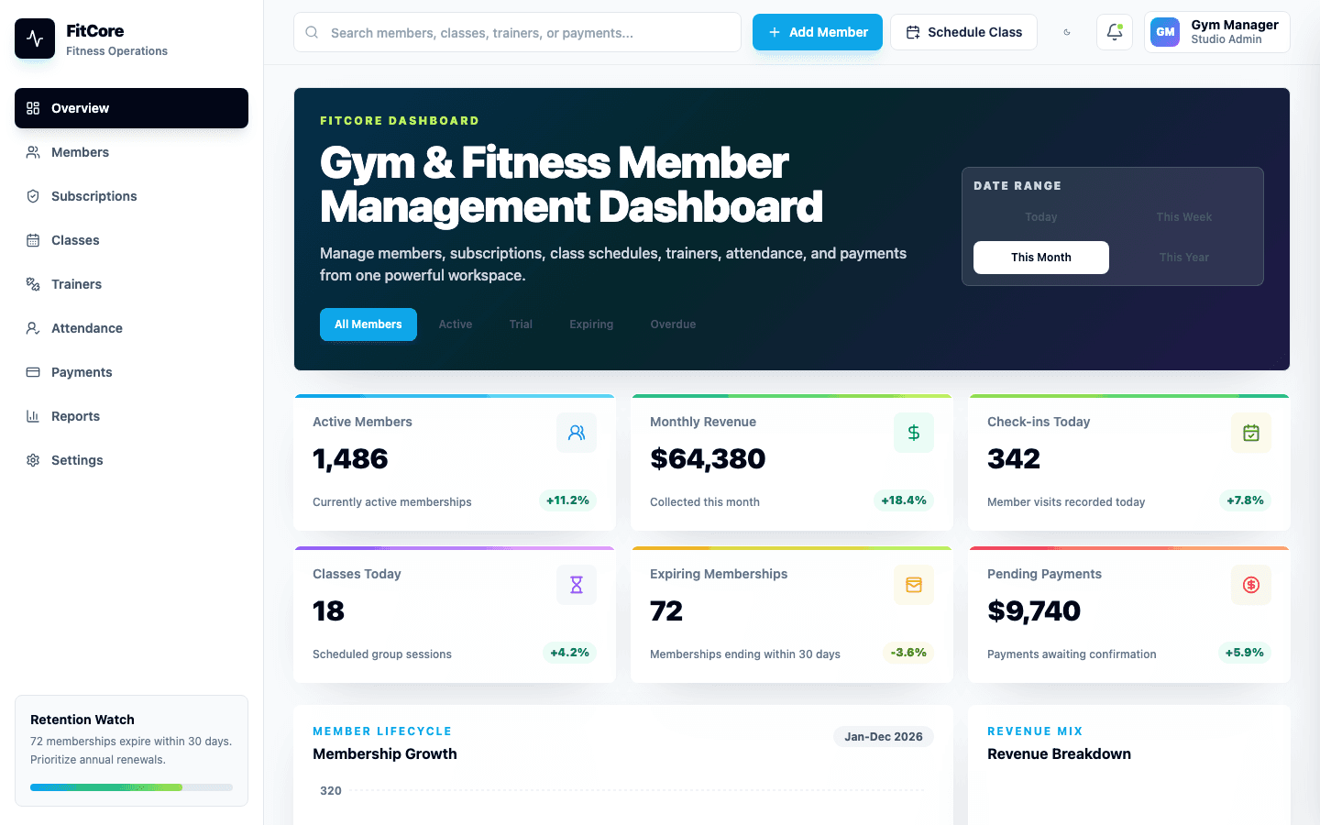Click the Payments awaiting confirmation text
Image resolution: width=1320 pixels, height=825 pixels.
(1072, 654)
